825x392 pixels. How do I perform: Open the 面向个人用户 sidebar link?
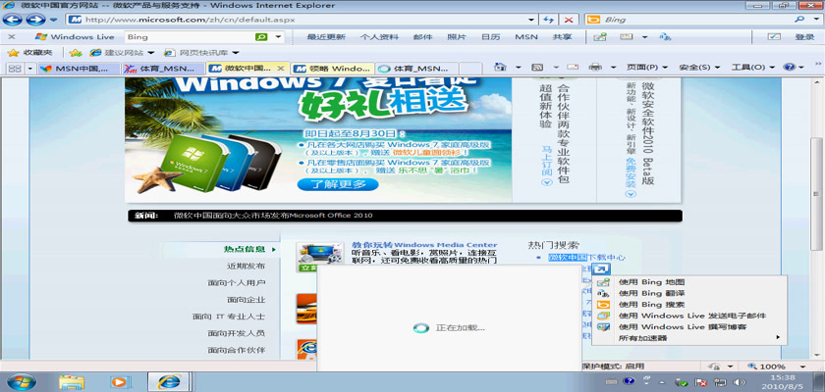click(236, 282)
